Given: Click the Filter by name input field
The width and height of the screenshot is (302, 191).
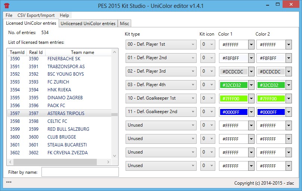Looking at the screenshot, I should (80, 172).
